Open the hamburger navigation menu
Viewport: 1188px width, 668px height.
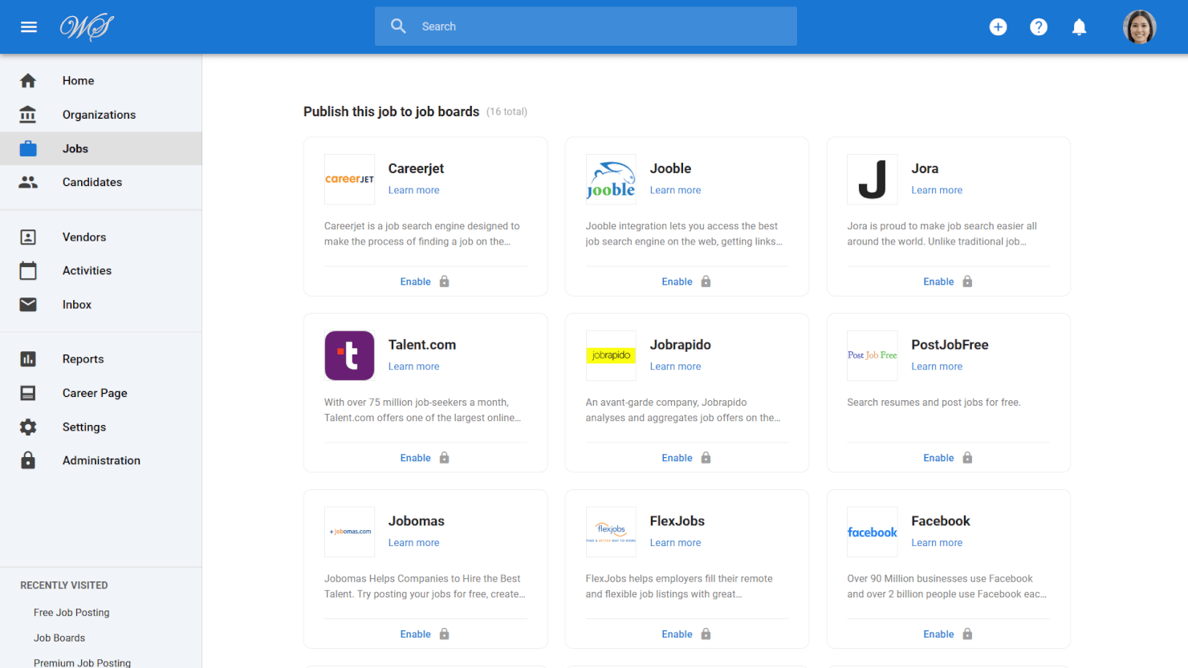click(29, 27)
